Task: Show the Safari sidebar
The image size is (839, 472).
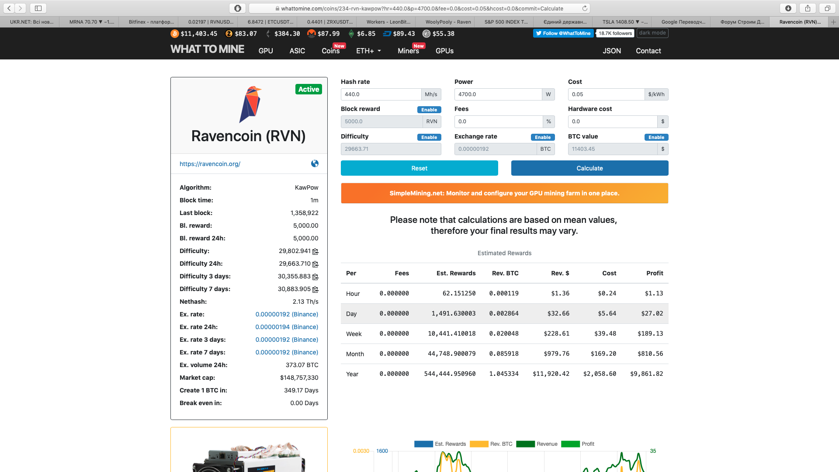Action: tap(38, 8)
